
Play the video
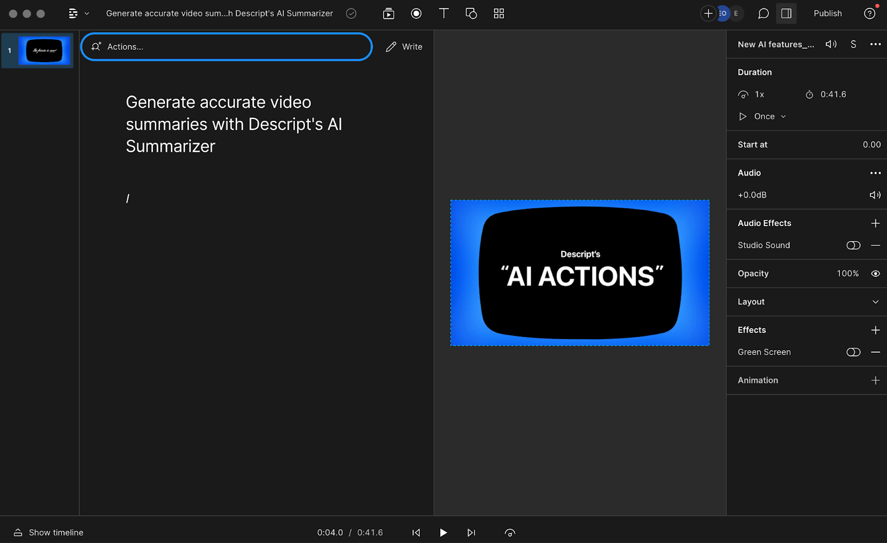coord(443,532)
